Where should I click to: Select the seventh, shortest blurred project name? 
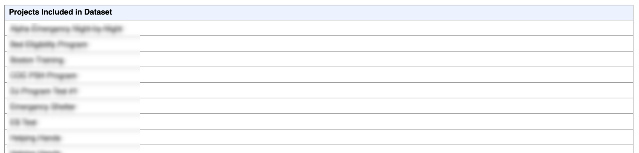[x=23, y=122]
